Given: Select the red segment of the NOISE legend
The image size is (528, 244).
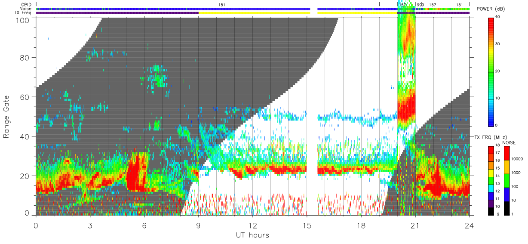Looking at the screenshot, I should coord(507,154).
